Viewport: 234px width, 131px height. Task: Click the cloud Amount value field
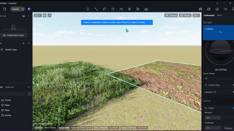[x=212, y=118]
